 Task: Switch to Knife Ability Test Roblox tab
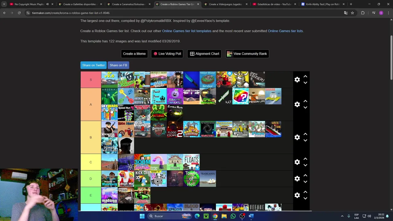[x=323, y=4]
